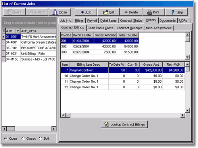Click the JOB_DESC column header
198x148 pixels.
[x=38, y=31]
